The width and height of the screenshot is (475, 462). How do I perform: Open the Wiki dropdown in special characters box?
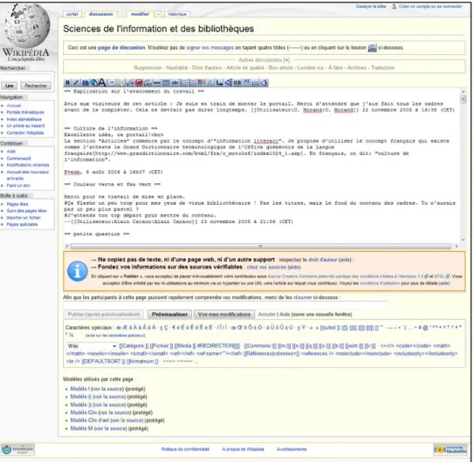click(x=92, y=345)
